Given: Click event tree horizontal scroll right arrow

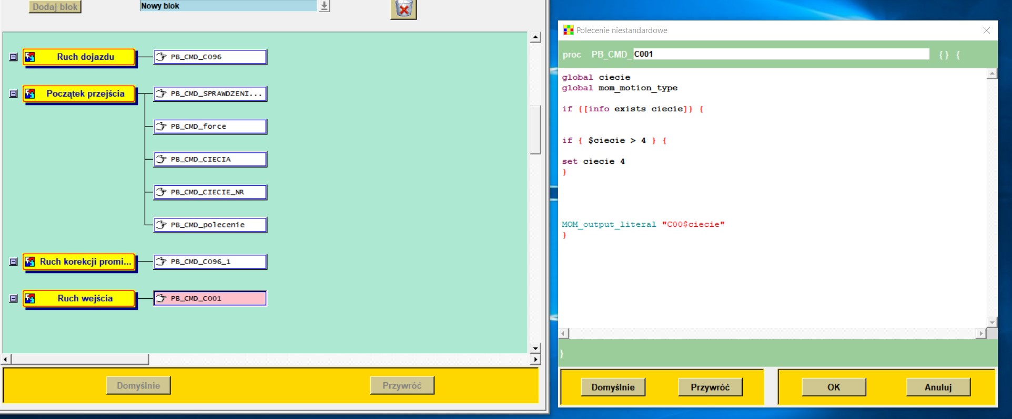Looking at the screenshot, I should point(535,359).
